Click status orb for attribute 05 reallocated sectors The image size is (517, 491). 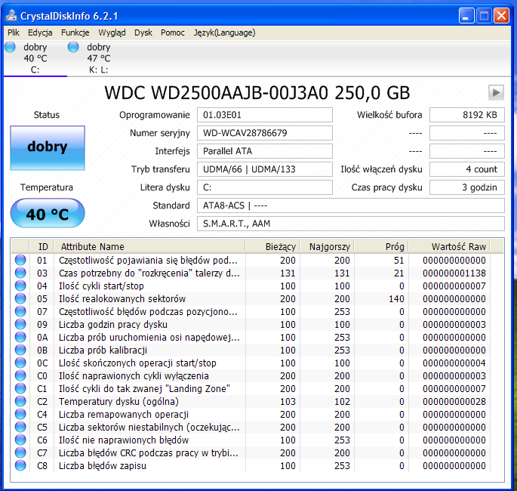point(20,298)
